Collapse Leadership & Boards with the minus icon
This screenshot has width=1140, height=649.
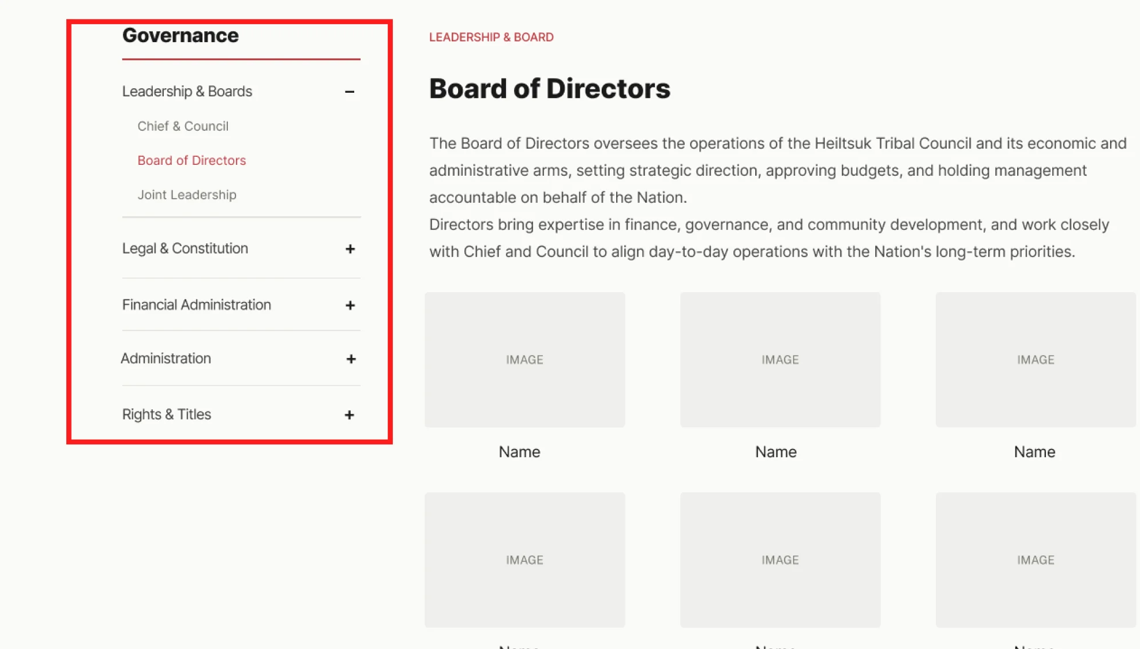point(350,92)
